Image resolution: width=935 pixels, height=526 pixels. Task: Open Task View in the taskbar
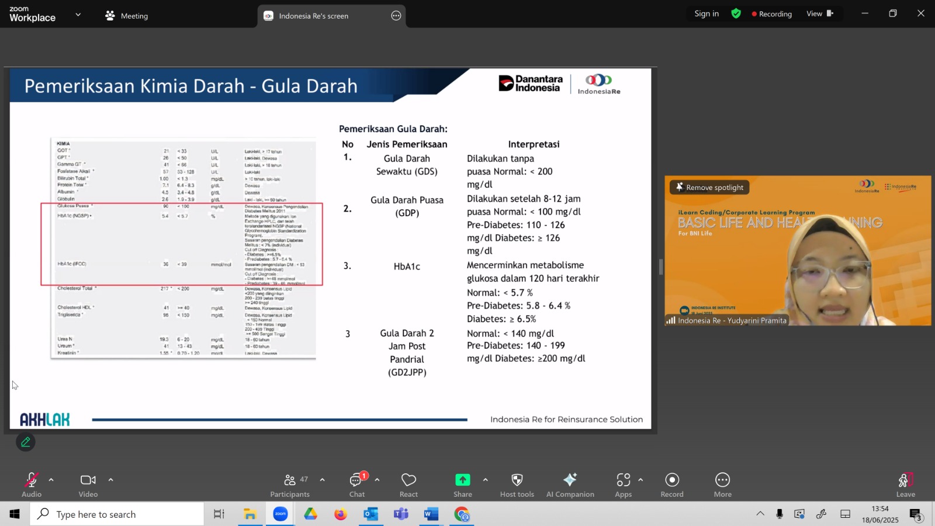pyautogui.click(x=219, y=514)
